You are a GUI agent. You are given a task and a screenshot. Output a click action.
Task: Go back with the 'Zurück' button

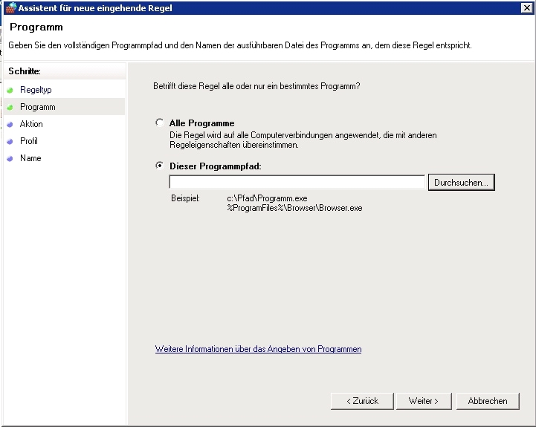pyautogui.click(x=362, y=401)
